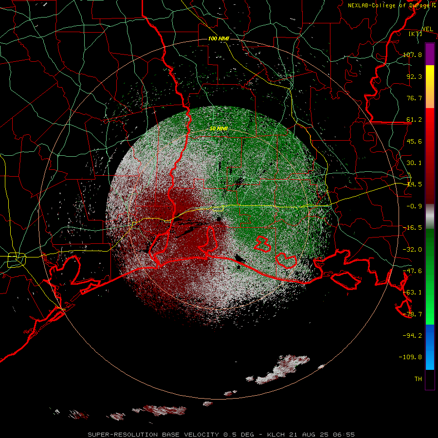Click the -47.6 scale value
This screenshot has height=438, width=438.
pos(412,271)
